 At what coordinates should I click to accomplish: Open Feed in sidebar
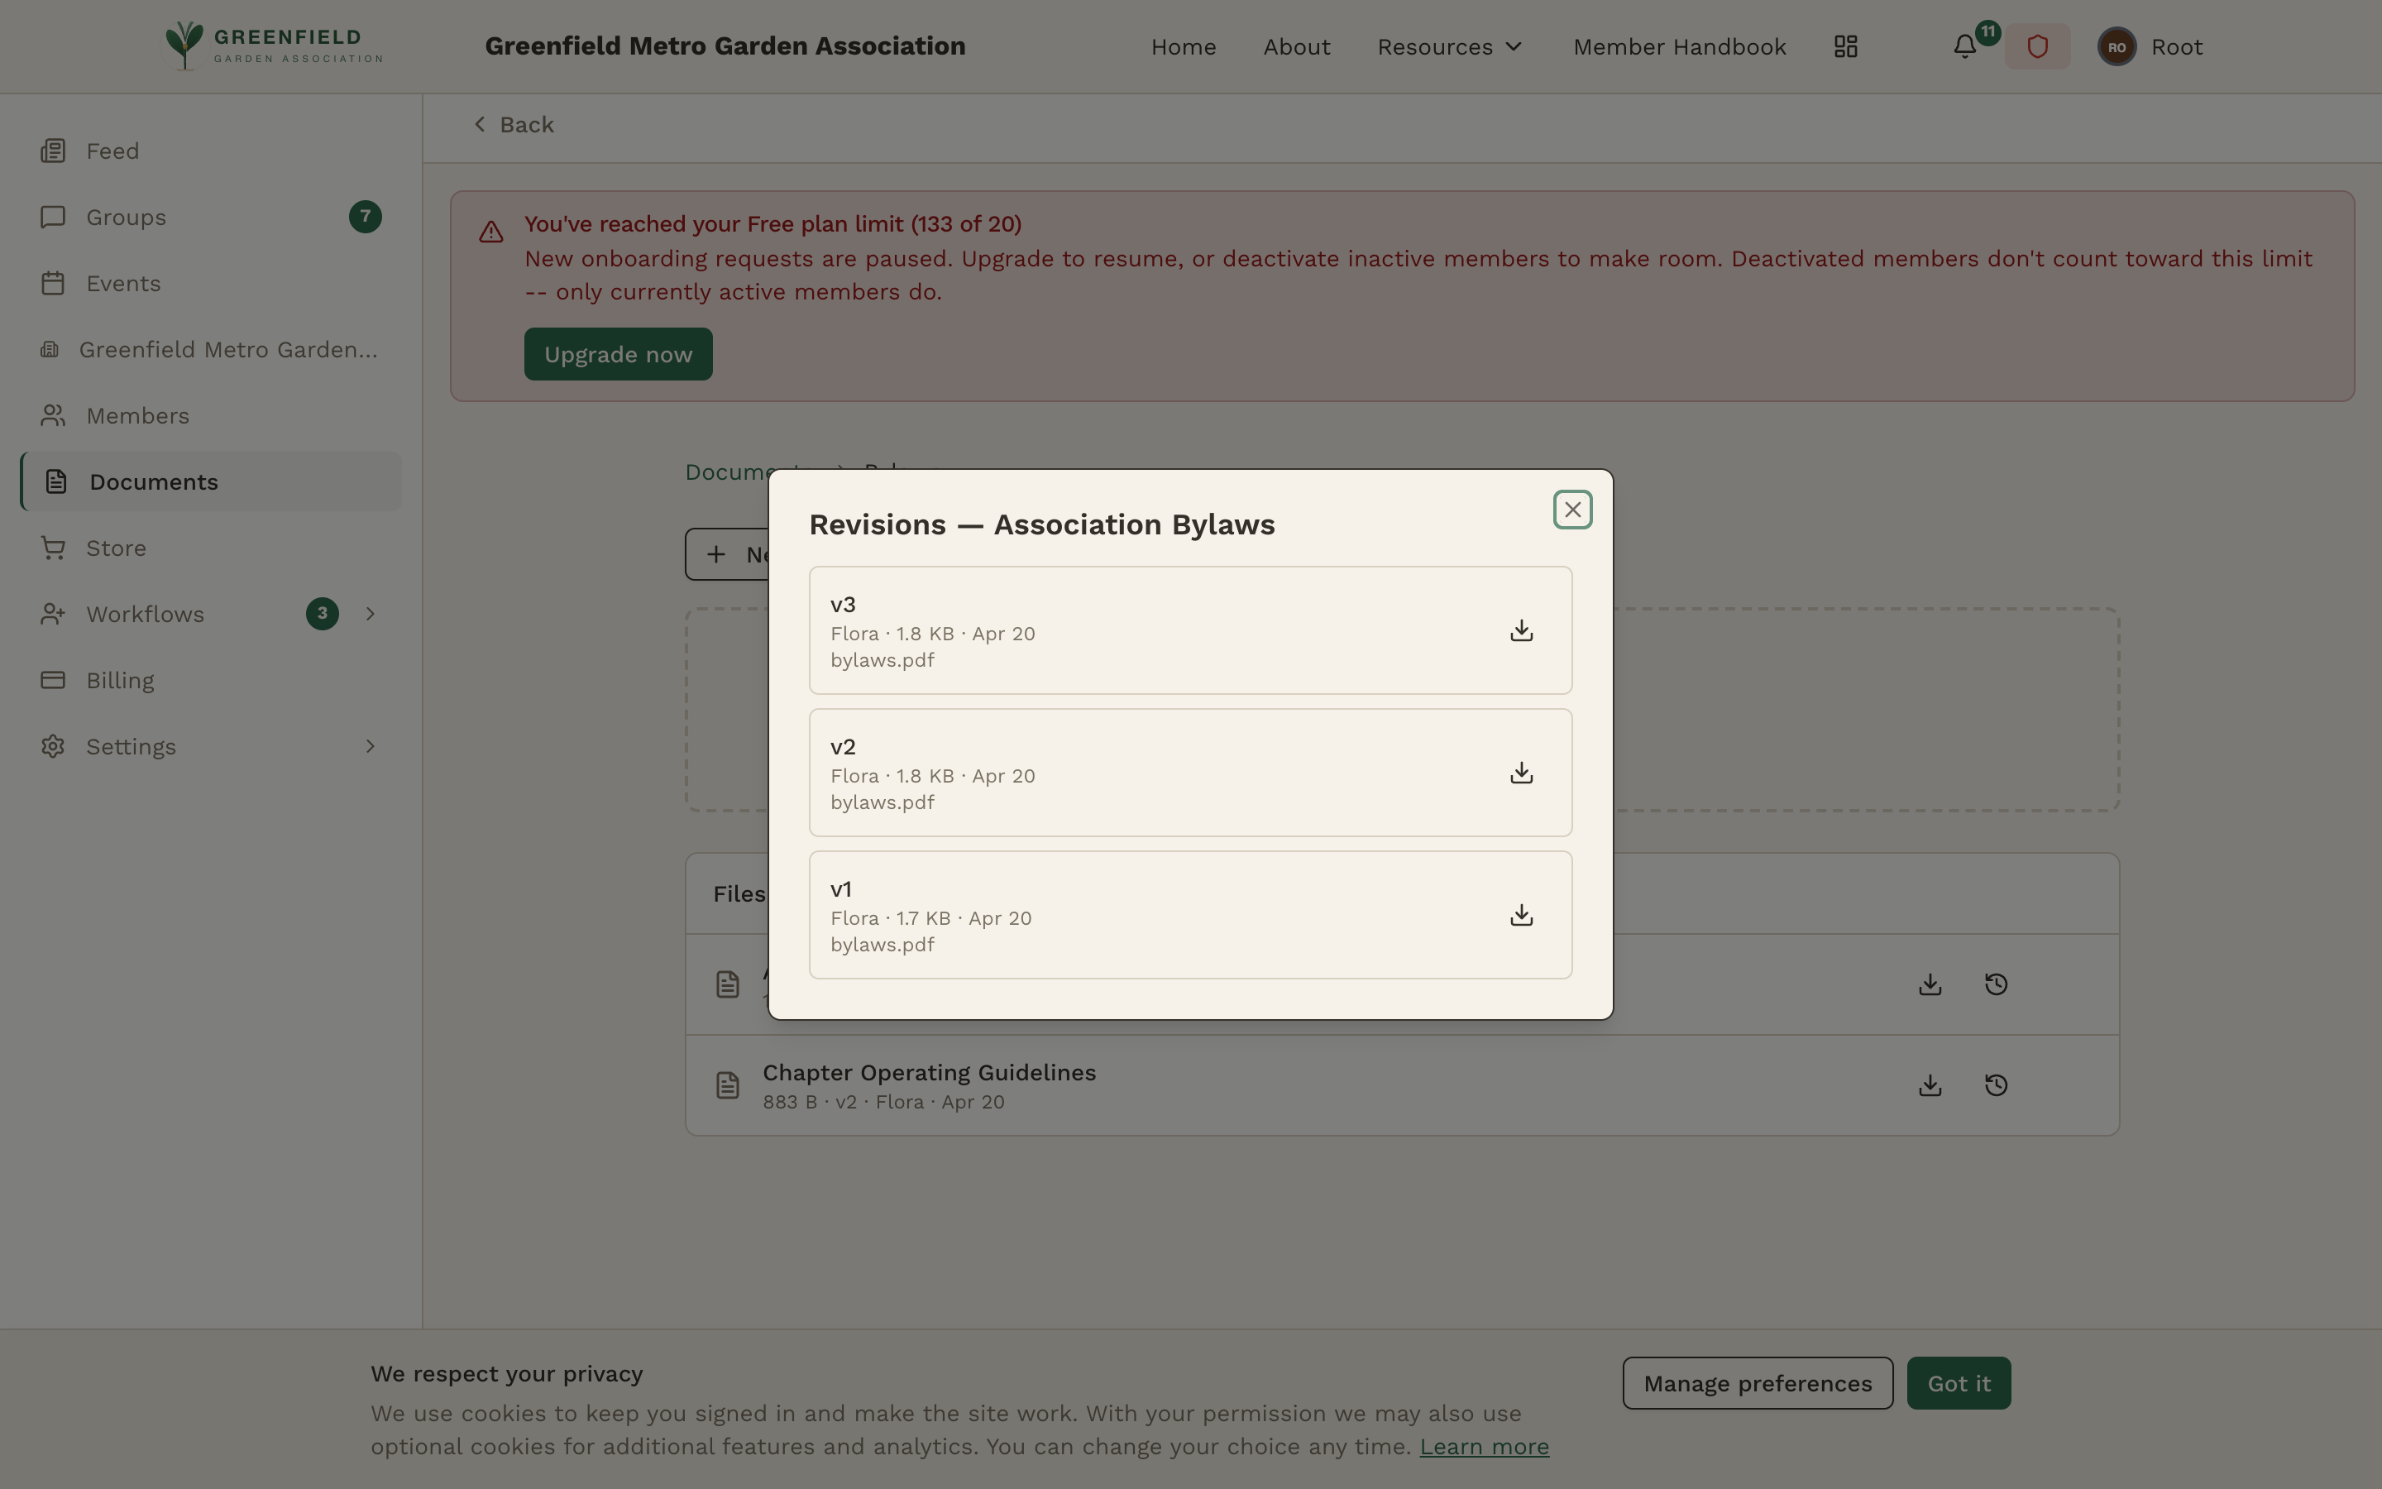(x=211, y=151)
